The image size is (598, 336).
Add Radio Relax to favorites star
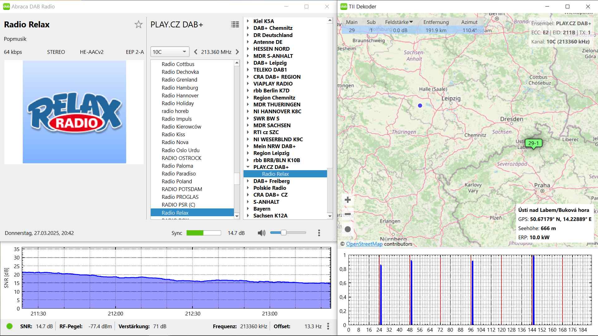point(138,25)
